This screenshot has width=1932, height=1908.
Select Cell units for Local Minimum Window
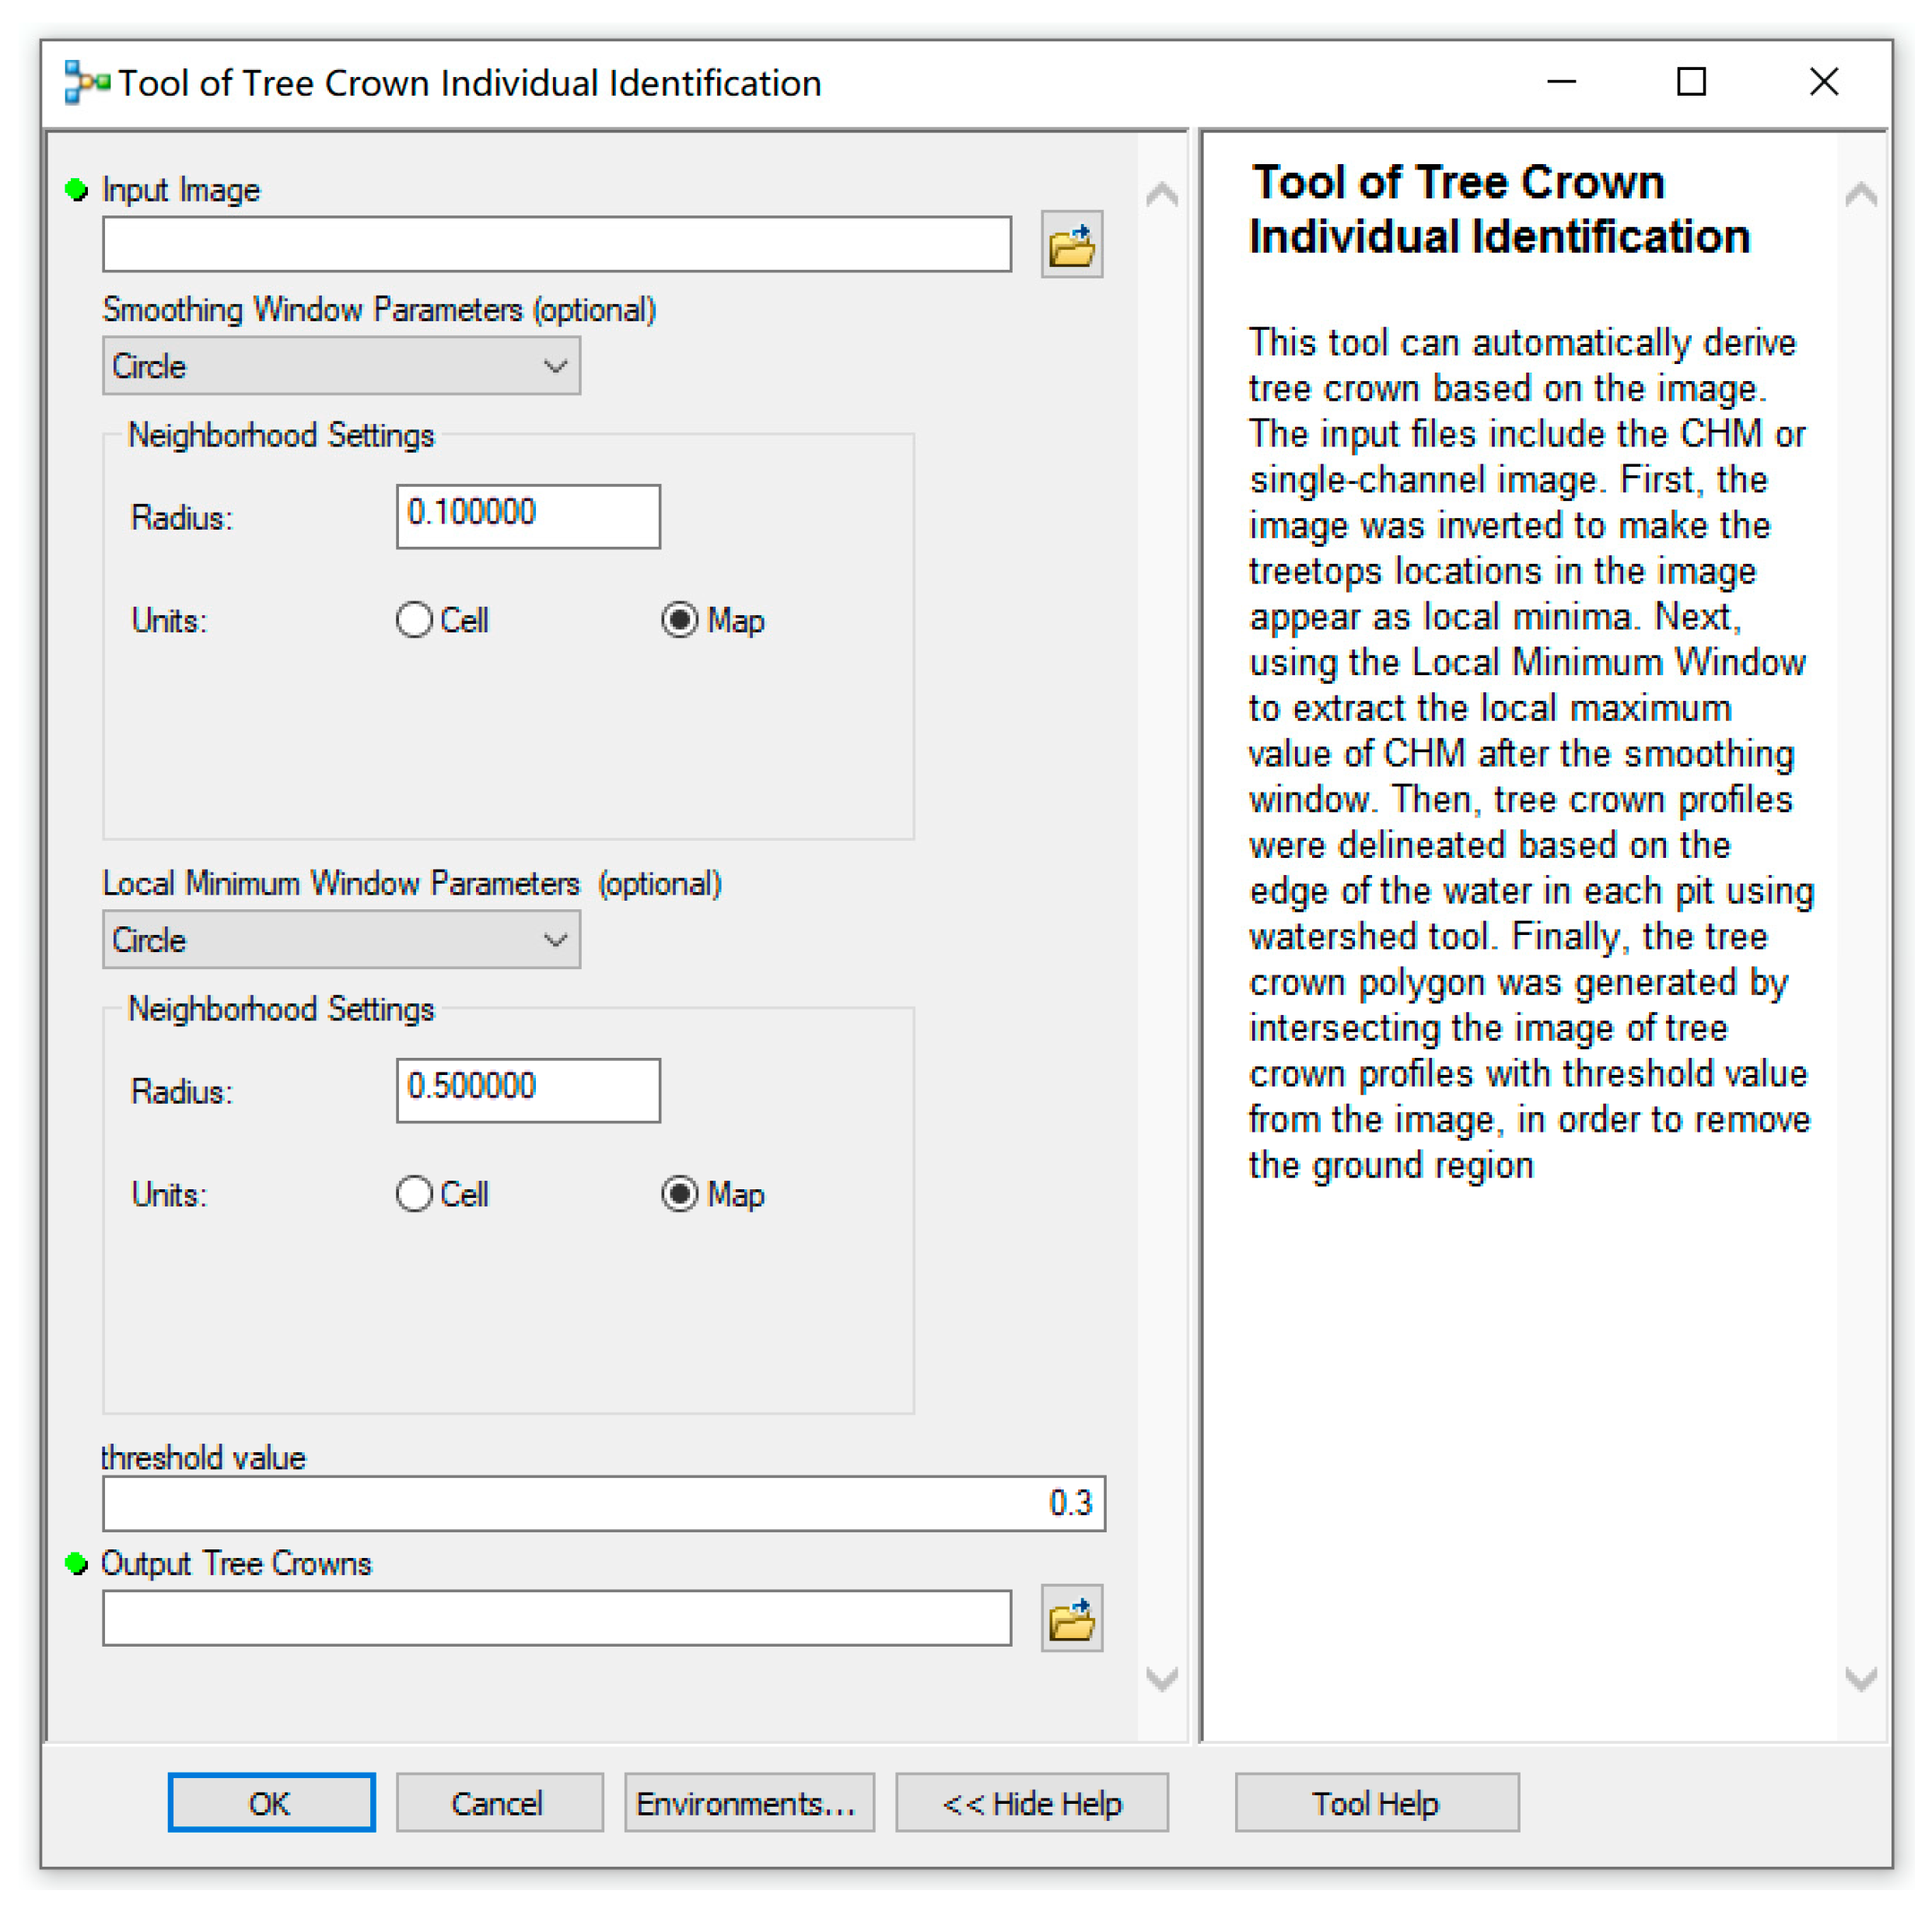point(414,1194)
